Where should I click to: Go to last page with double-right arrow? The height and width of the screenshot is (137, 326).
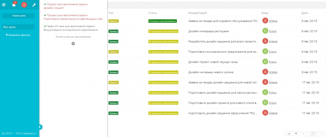pos(322,134)
